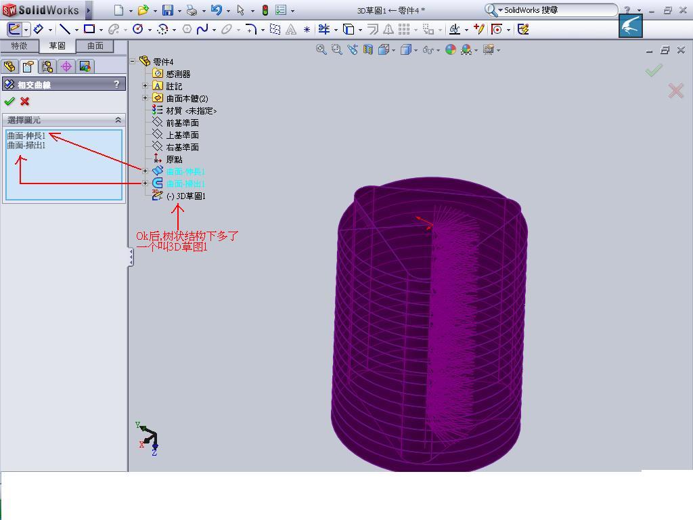The height and width of the screenshot is (520, 693).
Task: Save the part with the floppy disk icon
Action: [168, 9]
